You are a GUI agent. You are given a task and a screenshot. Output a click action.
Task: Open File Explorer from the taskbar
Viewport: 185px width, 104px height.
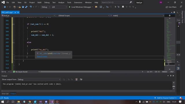pos(18,102)
